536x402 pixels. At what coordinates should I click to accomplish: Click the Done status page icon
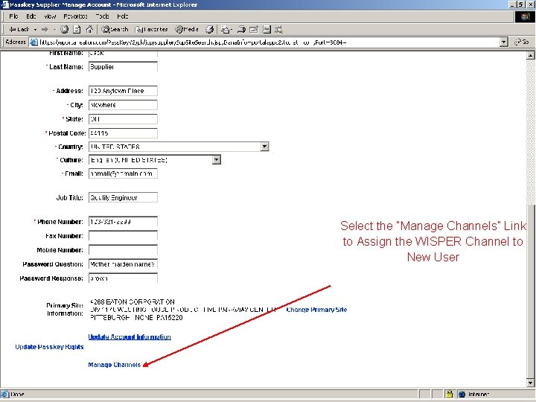click(4, 394)
